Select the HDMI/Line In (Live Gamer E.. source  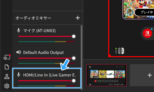tap(47, 78)
